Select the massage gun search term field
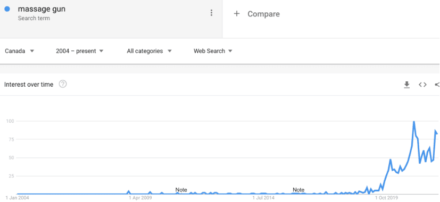Image resolution: width=440 pixels, height=202 pixels. tap(111, 19)
